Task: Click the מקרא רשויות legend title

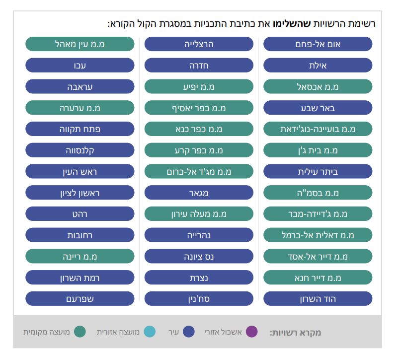Action: (x=295, y=332)
